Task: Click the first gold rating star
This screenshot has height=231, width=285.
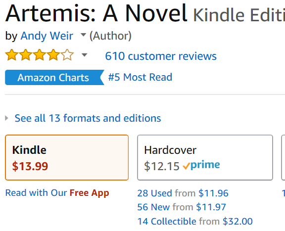Action: coord(12,55)
